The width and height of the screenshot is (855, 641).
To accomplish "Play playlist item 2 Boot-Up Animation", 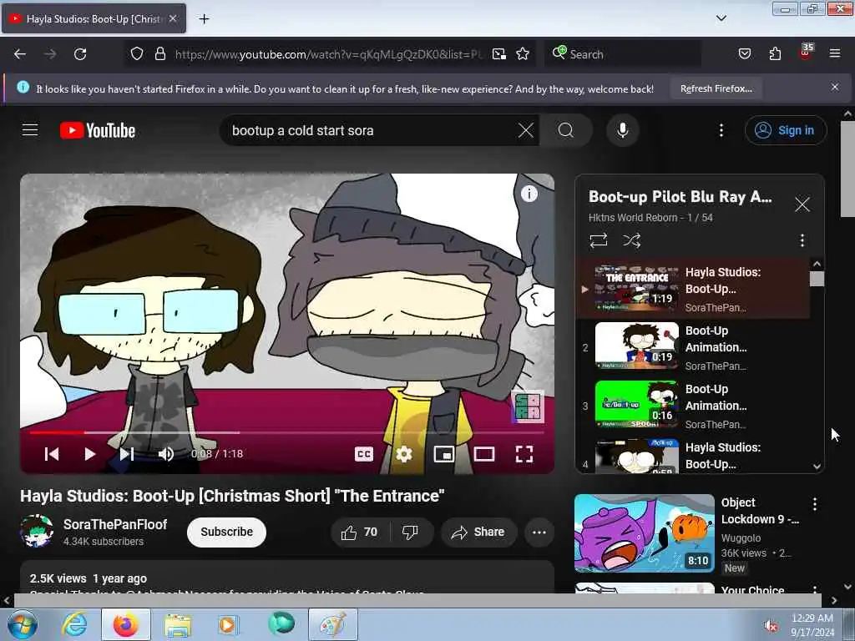I will point(692,348).
